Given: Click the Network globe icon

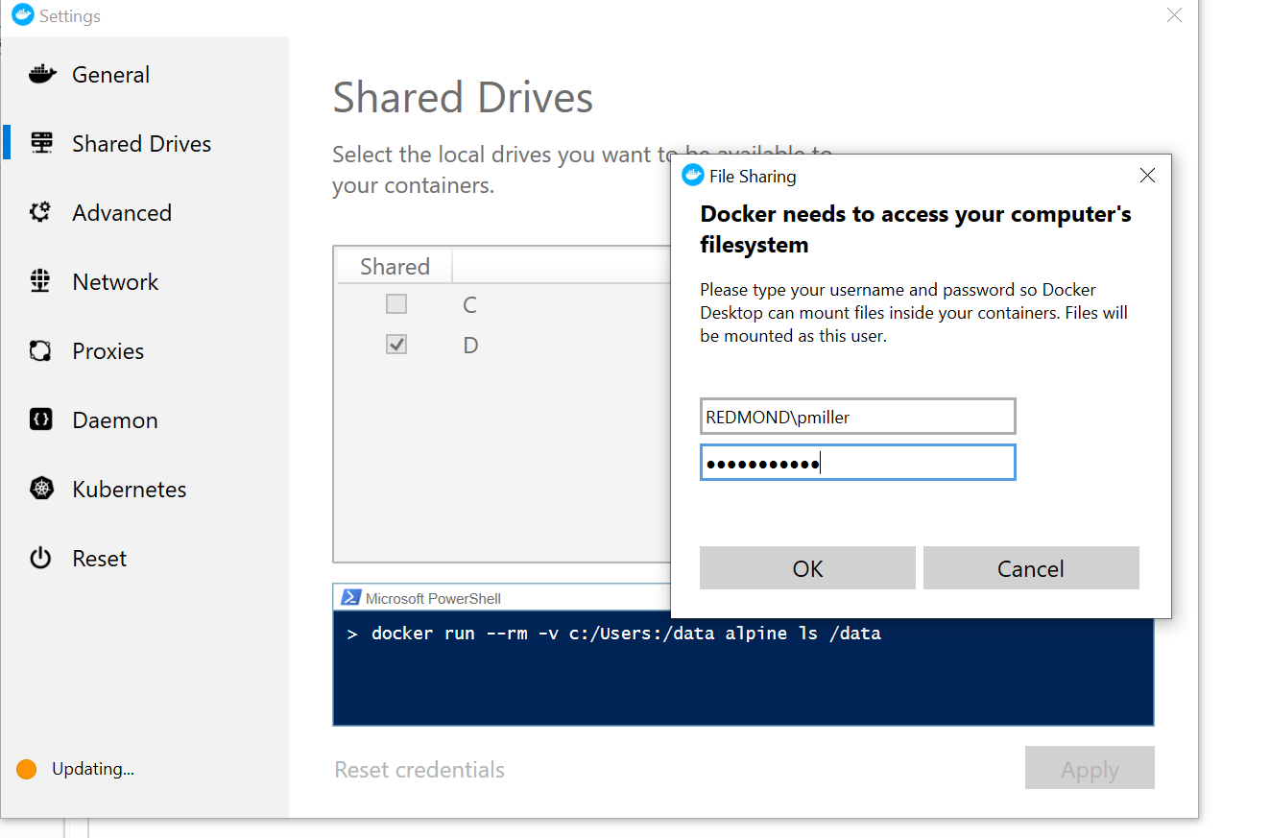Looking at the screenshot, I should (42, 281).
